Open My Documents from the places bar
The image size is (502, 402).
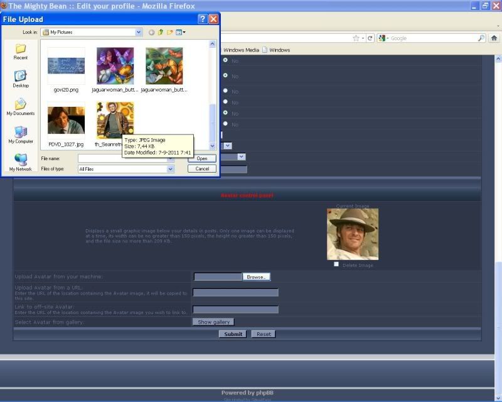[x=21, y=107]
